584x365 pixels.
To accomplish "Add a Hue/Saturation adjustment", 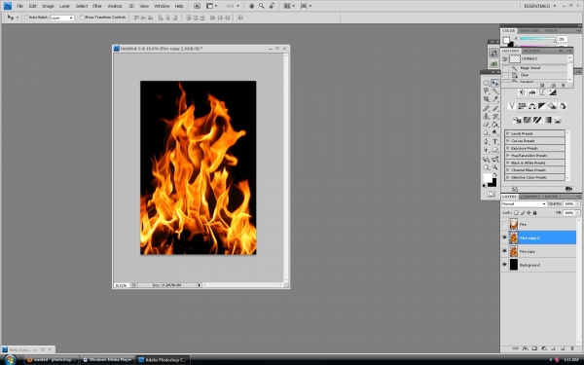I will click(522, 106).
